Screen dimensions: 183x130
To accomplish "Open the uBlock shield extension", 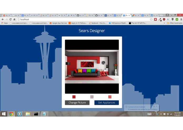I will coord(164,19).
